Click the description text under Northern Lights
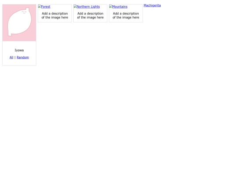237x178 pixels. [90, 15]
